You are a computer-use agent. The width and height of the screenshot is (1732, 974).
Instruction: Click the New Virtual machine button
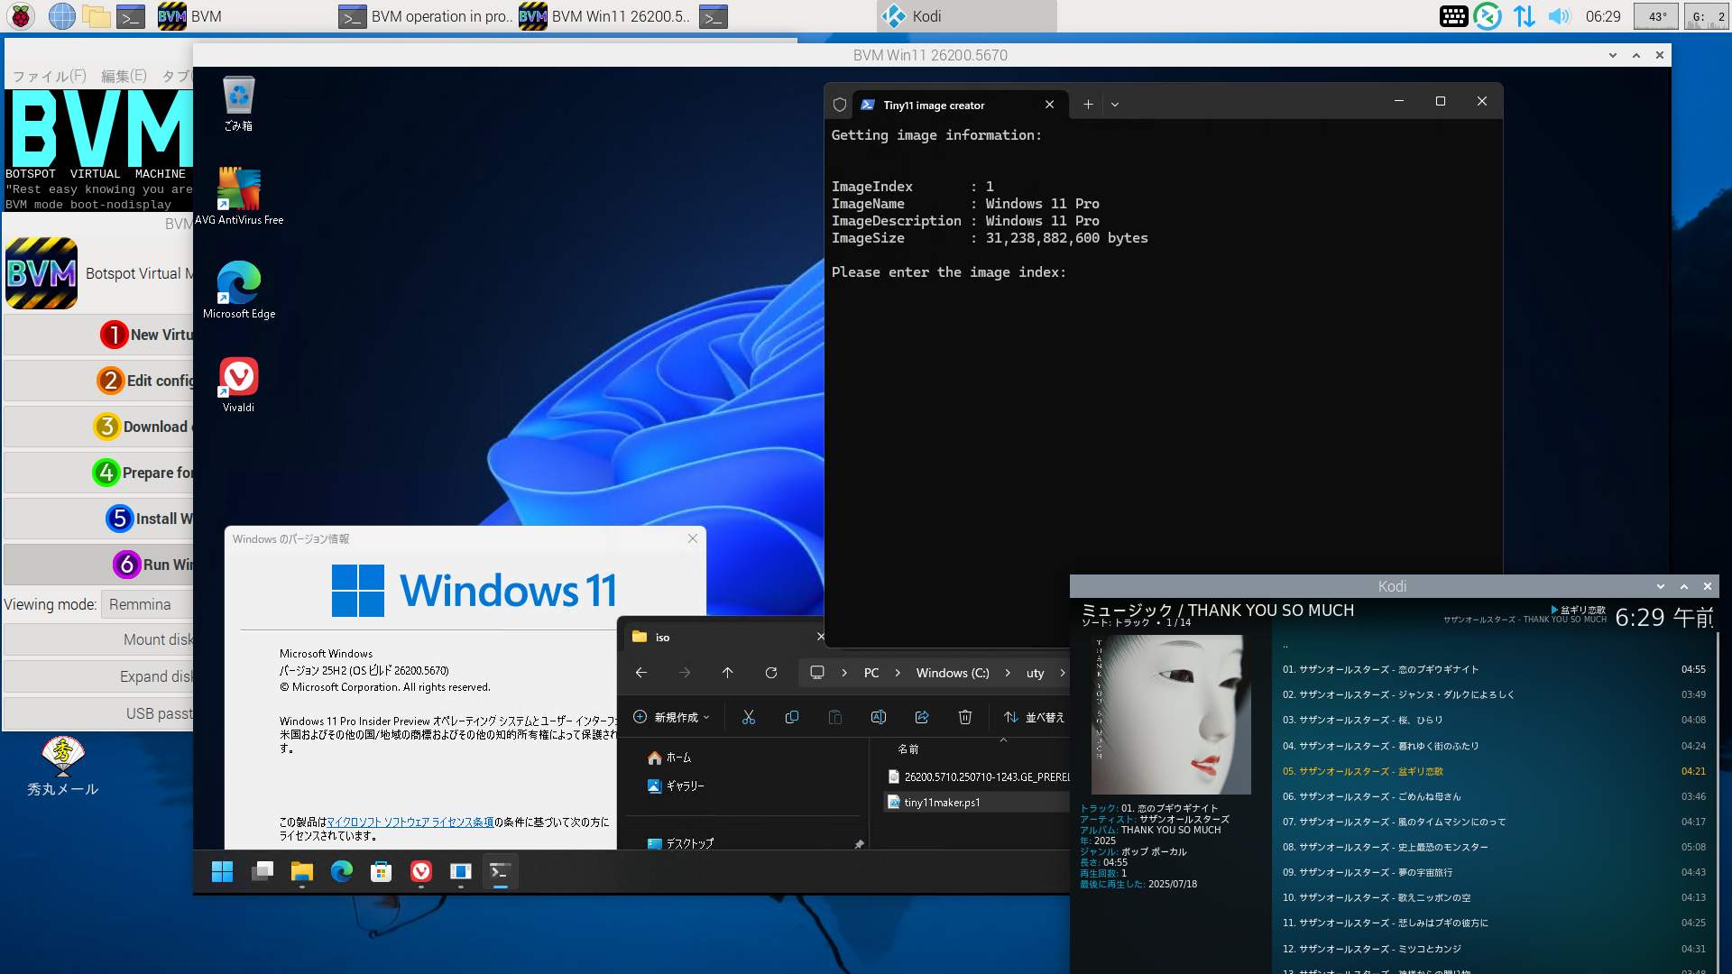[x=98, y=335]
